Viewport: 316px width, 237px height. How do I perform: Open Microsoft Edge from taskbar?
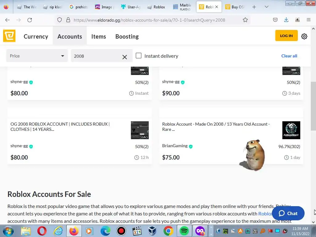[x=105, y=231]
